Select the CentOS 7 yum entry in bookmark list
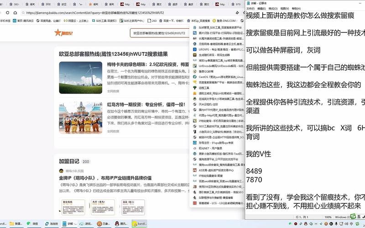The width and height of the screenshot is (365, 228). coord(219,77)
